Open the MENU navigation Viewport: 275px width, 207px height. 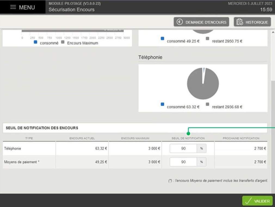[23, 7]
